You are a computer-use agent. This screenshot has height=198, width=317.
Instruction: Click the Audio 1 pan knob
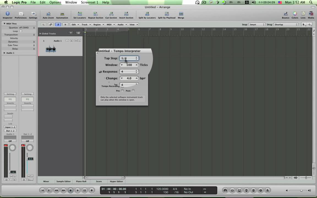[x=12, y=148]
